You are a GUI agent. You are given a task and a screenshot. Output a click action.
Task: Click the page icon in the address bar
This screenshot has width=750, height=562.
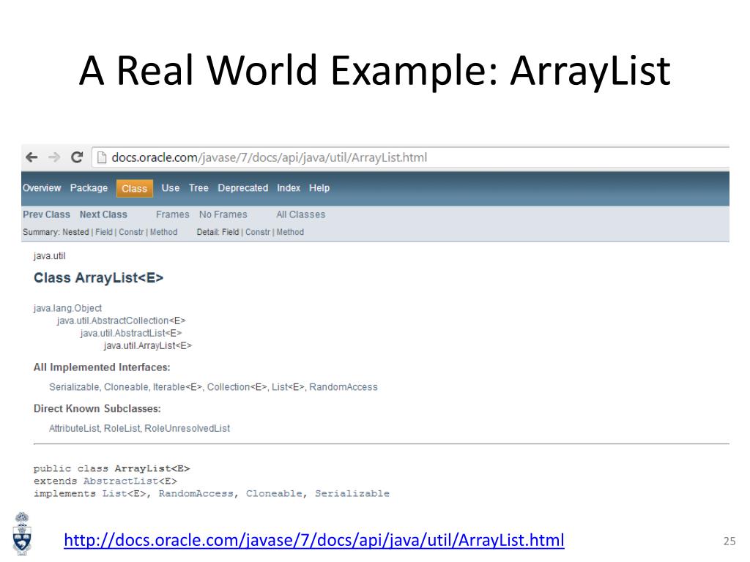[x=101, y=157]
